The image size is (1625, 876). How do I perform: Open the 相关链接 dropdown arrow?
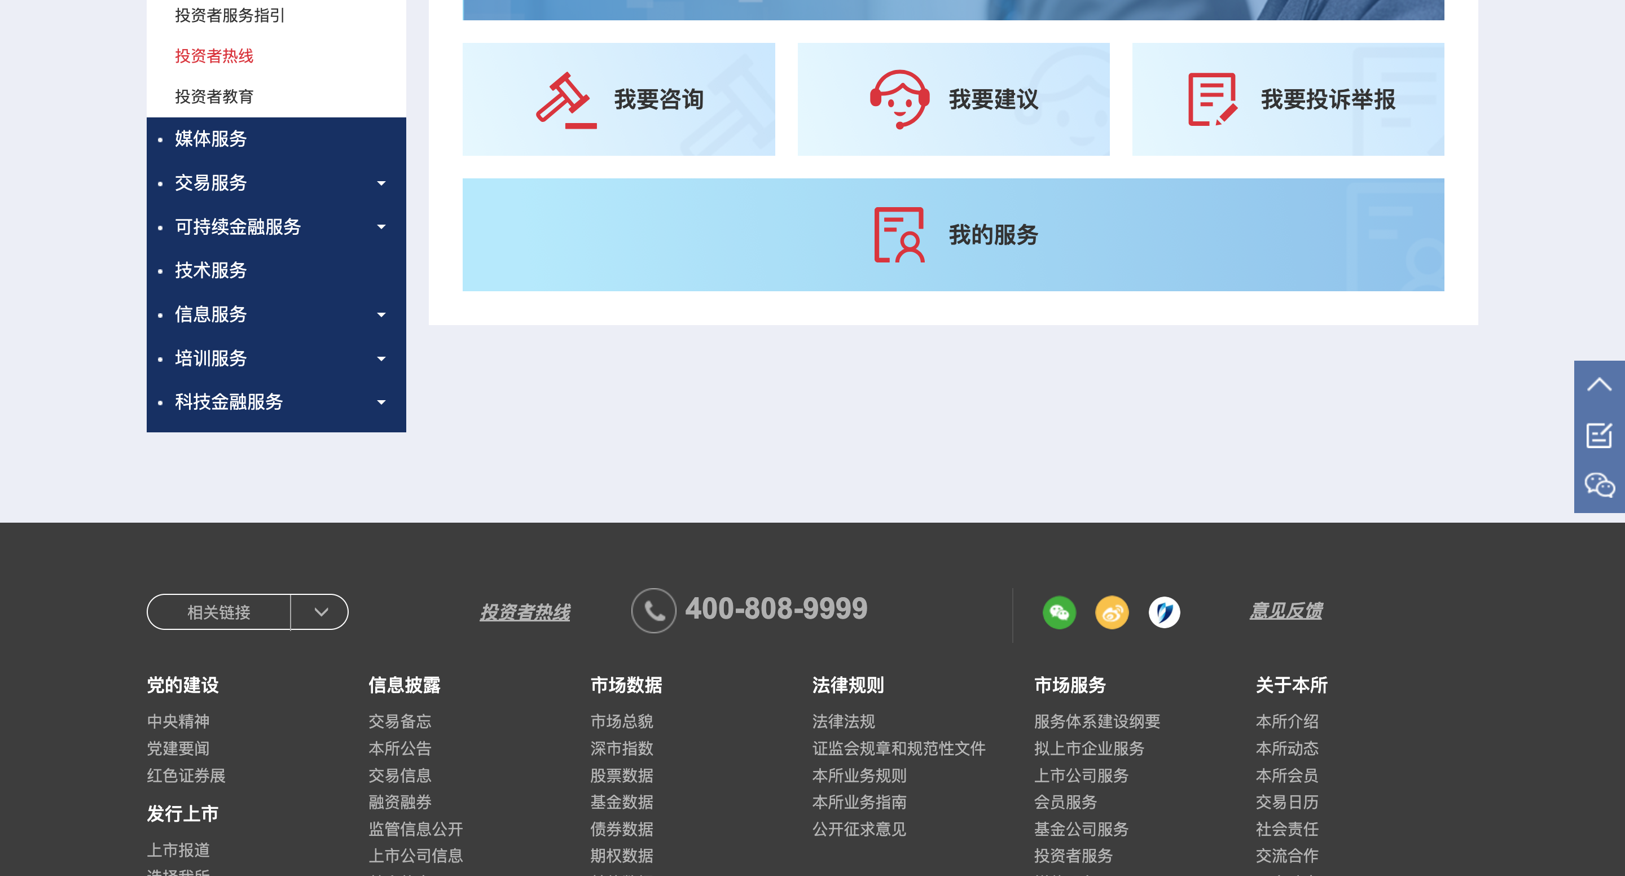tap(320, 611)
